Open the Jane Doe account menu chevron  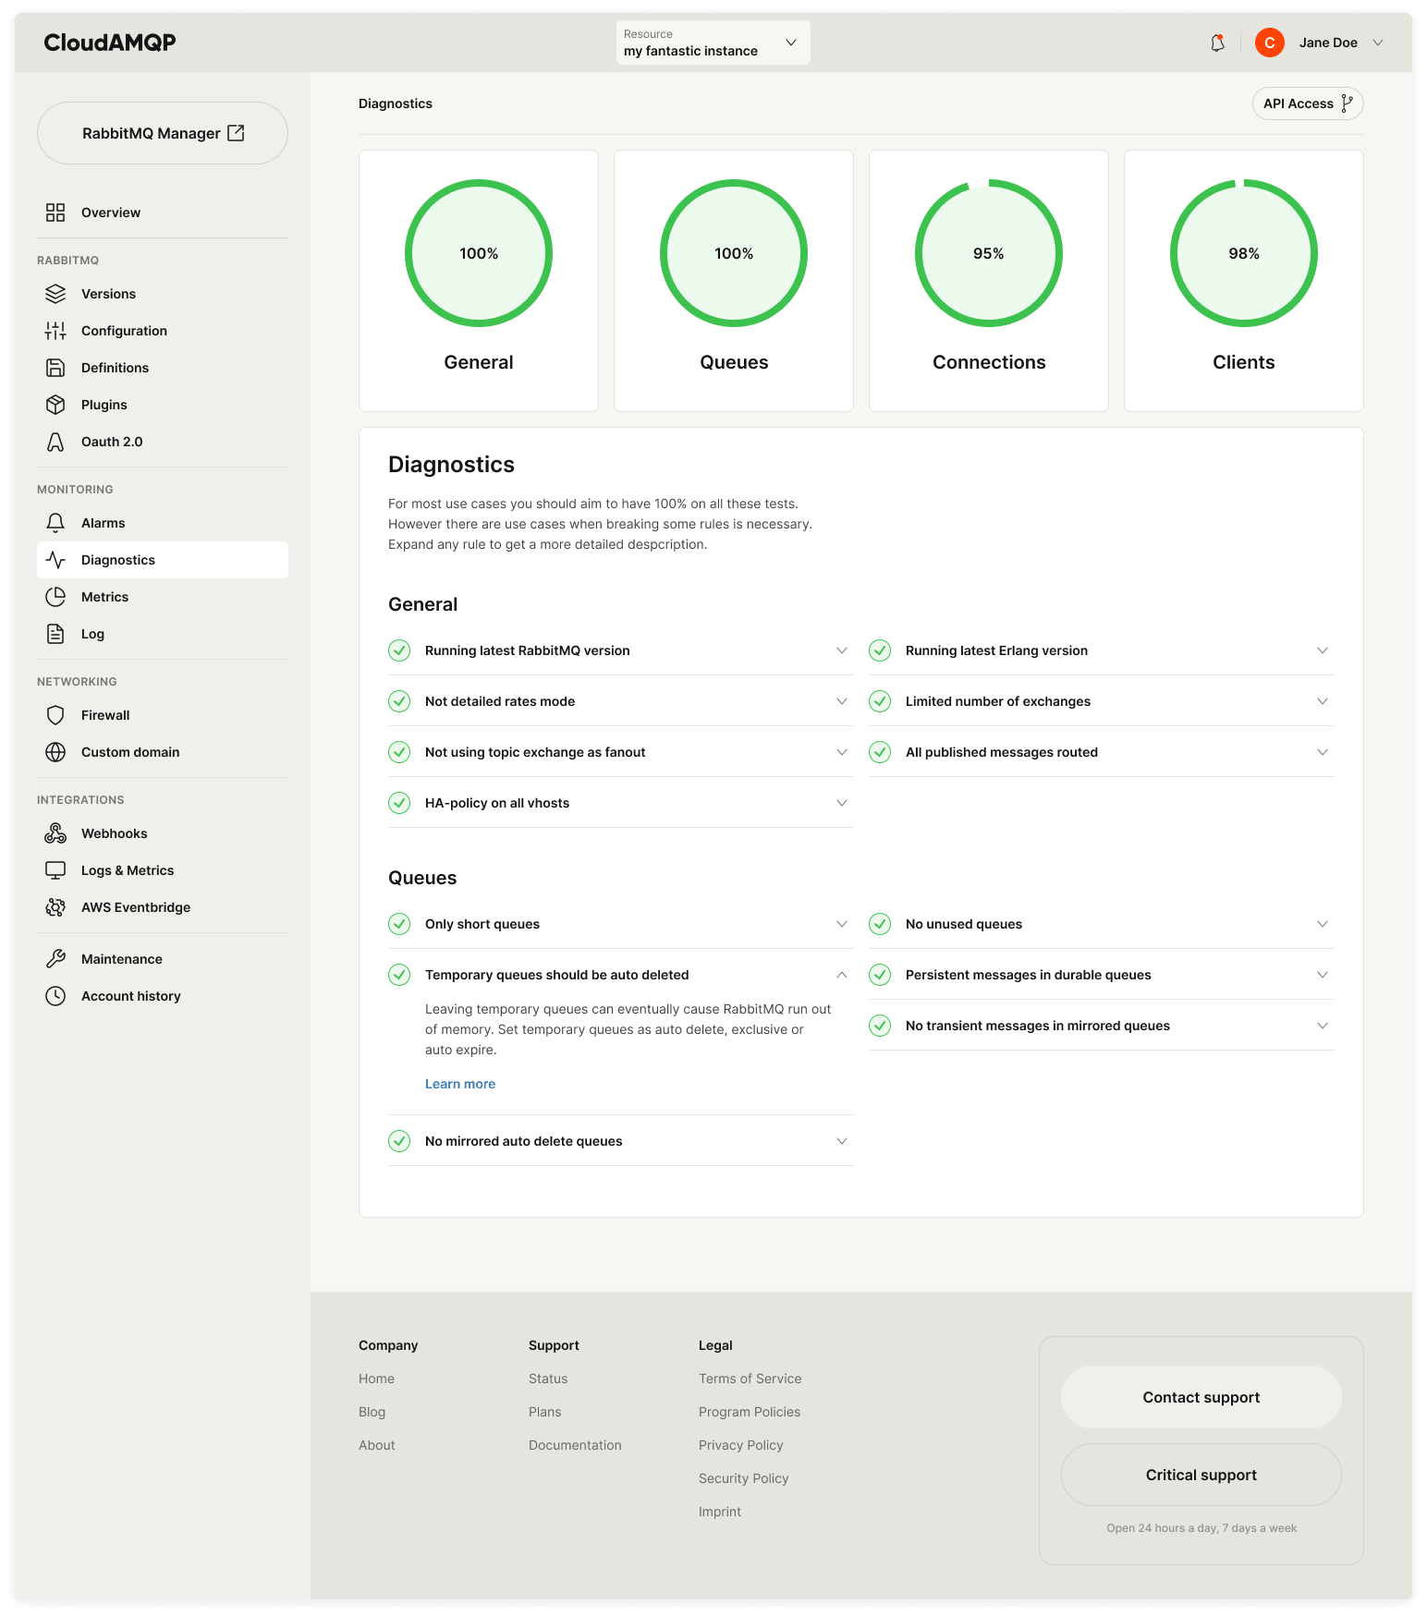coord(1378,43)
